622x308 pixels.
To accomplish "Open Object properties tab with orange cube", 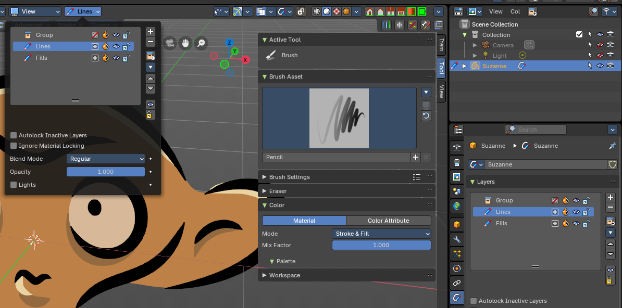I will [x=456, y=224].
